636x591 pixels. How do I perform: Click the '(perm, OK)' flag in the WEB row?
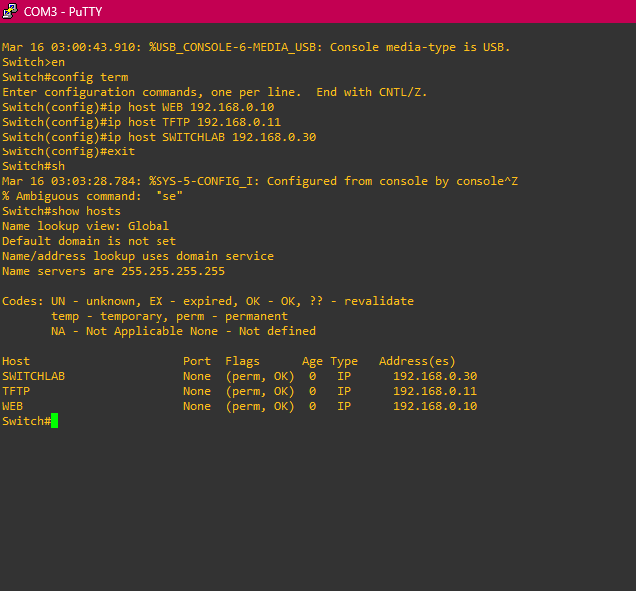click(260, 406)
